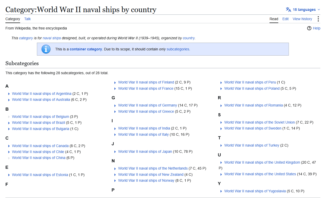Select the Edit tab
The height and width of the screenshot is (198, 325).
[286, 19]
